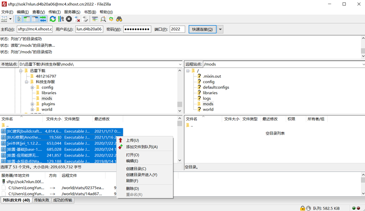
Task: Choose 上传(U) in context menu
Action: click(x=145, y=140)
